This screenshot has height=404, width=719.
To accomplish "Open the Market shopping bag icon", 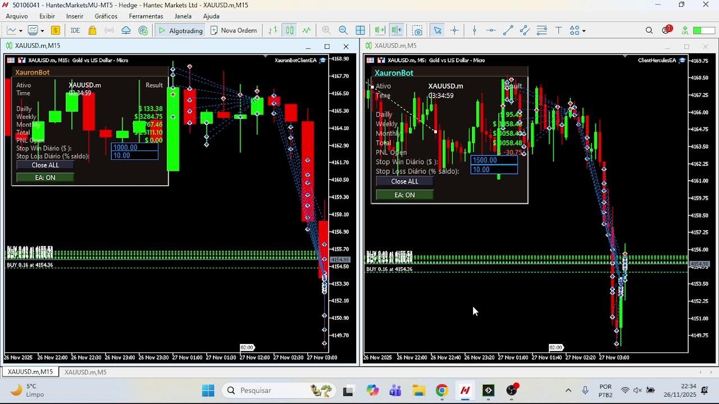I will (x=93, y=30).
